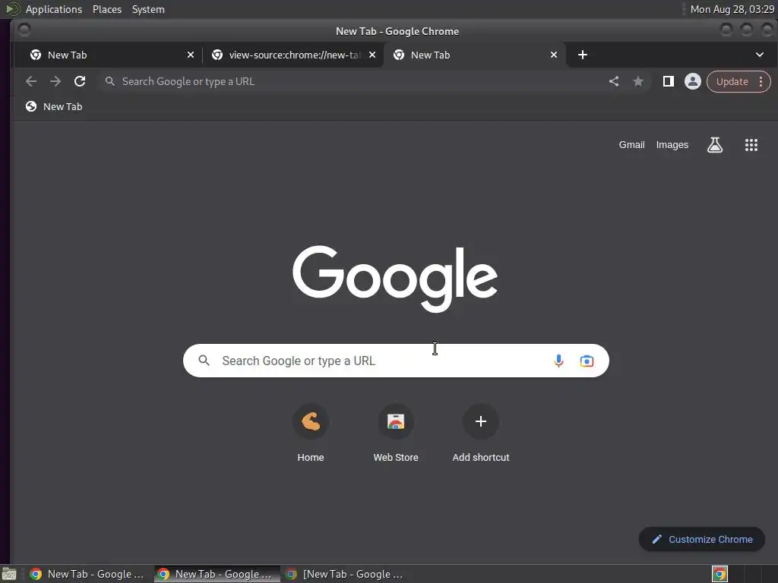This screenshot has height=583, width=778.
Task: Click the clock showing Mon Aug 28
Action: point(732,9)
